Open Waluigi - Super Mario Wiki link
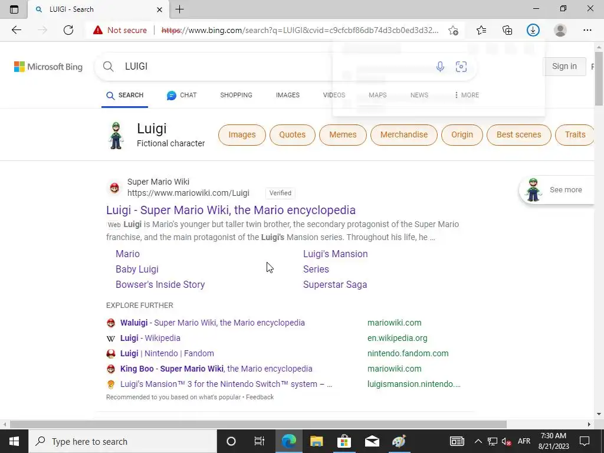Screen dimensions: 604x453 (212, 323)
